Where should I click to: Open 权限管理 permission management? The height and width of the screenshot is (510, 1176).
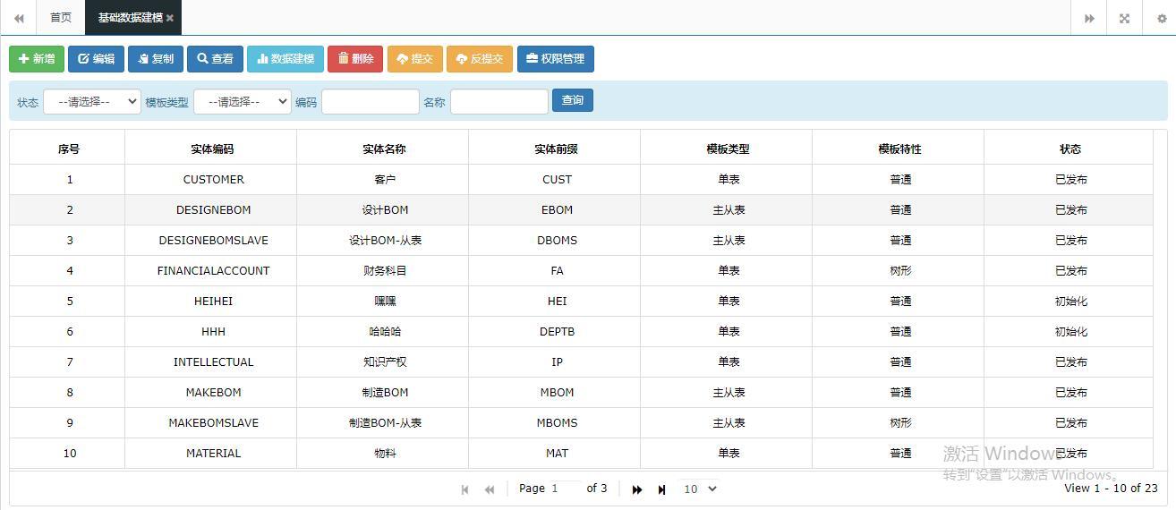tap(556, 59)
